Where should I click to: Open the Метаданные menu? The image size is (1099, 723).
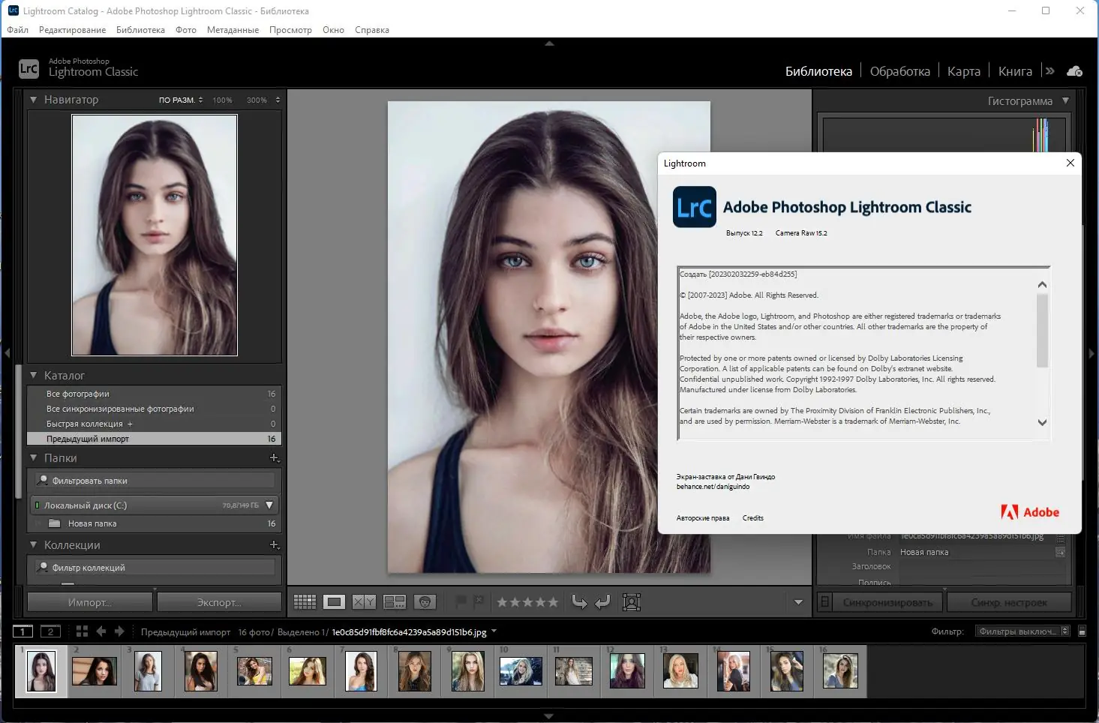[233, 30]
